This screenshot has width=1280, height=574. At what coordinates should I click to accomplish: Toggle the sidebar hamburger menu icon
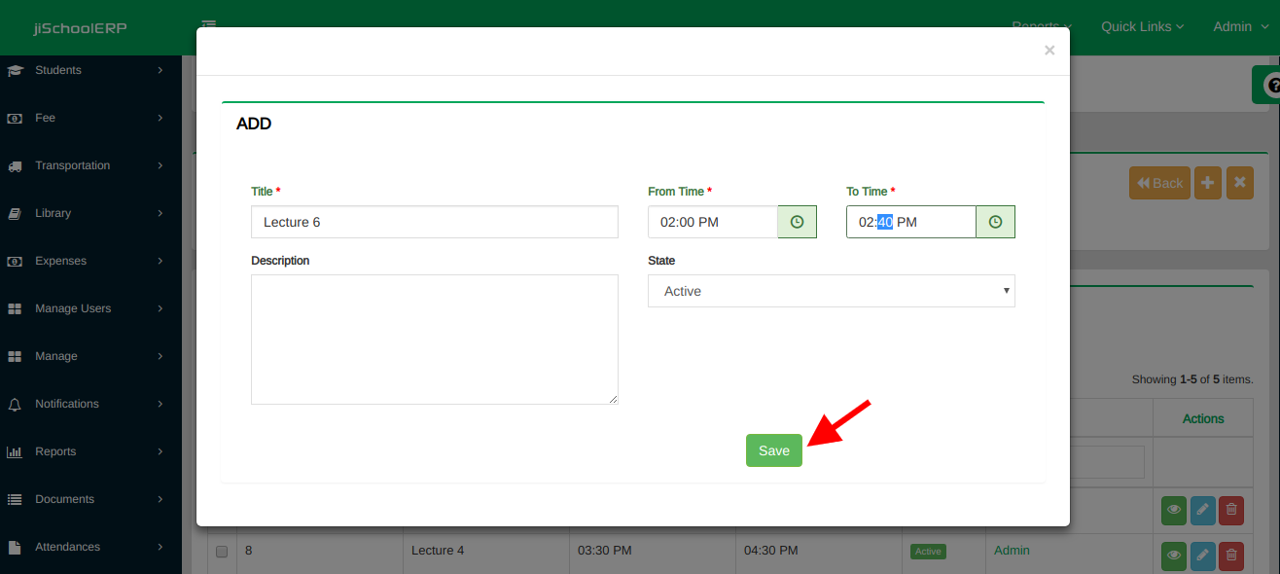[x=209, y=23]
